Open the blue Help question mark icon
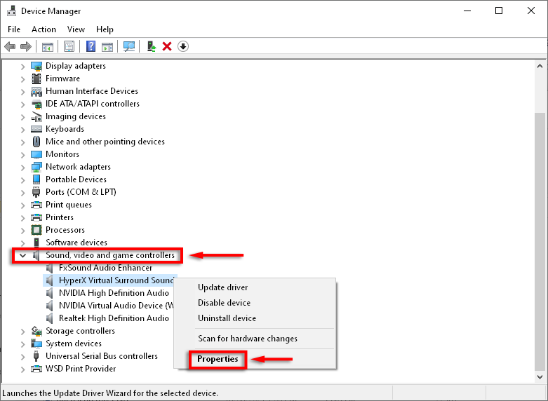This screenshot has height=401, width=548. 91,46
